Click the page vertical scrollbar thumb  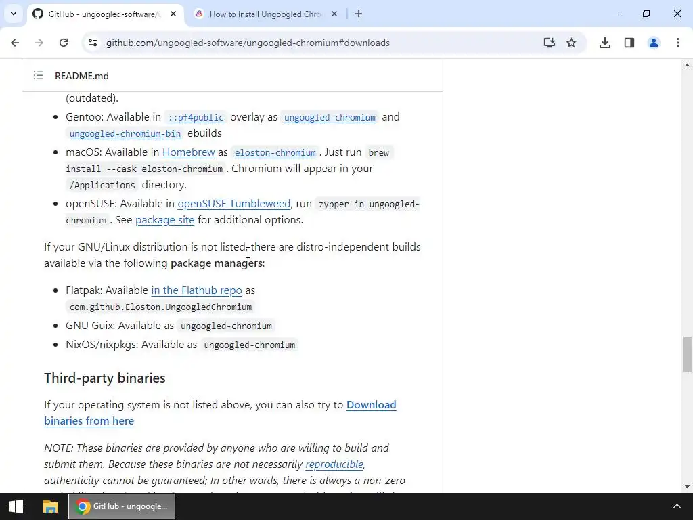coord(687,353)
